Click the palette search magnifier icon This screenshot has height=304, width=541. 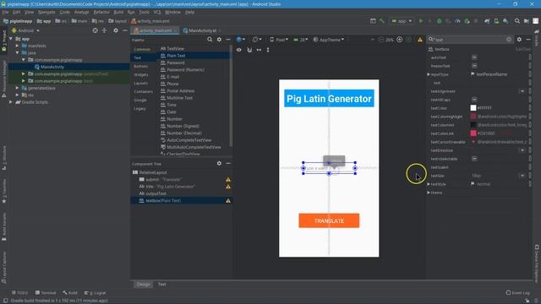(x=210, y=40)
